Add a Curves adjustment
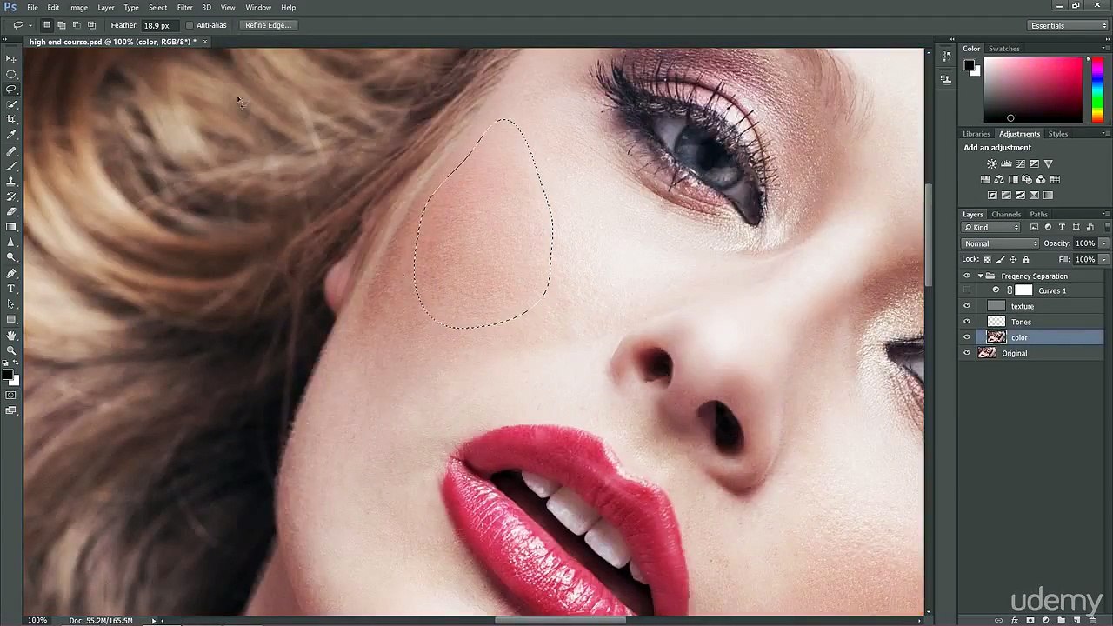 (x=1020, y=163)
